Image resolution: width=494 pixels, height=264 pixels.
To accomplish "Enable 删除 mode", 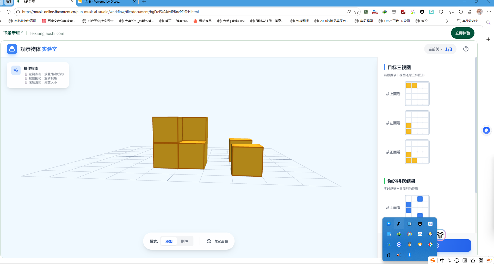I will click(x=184, y=241).
